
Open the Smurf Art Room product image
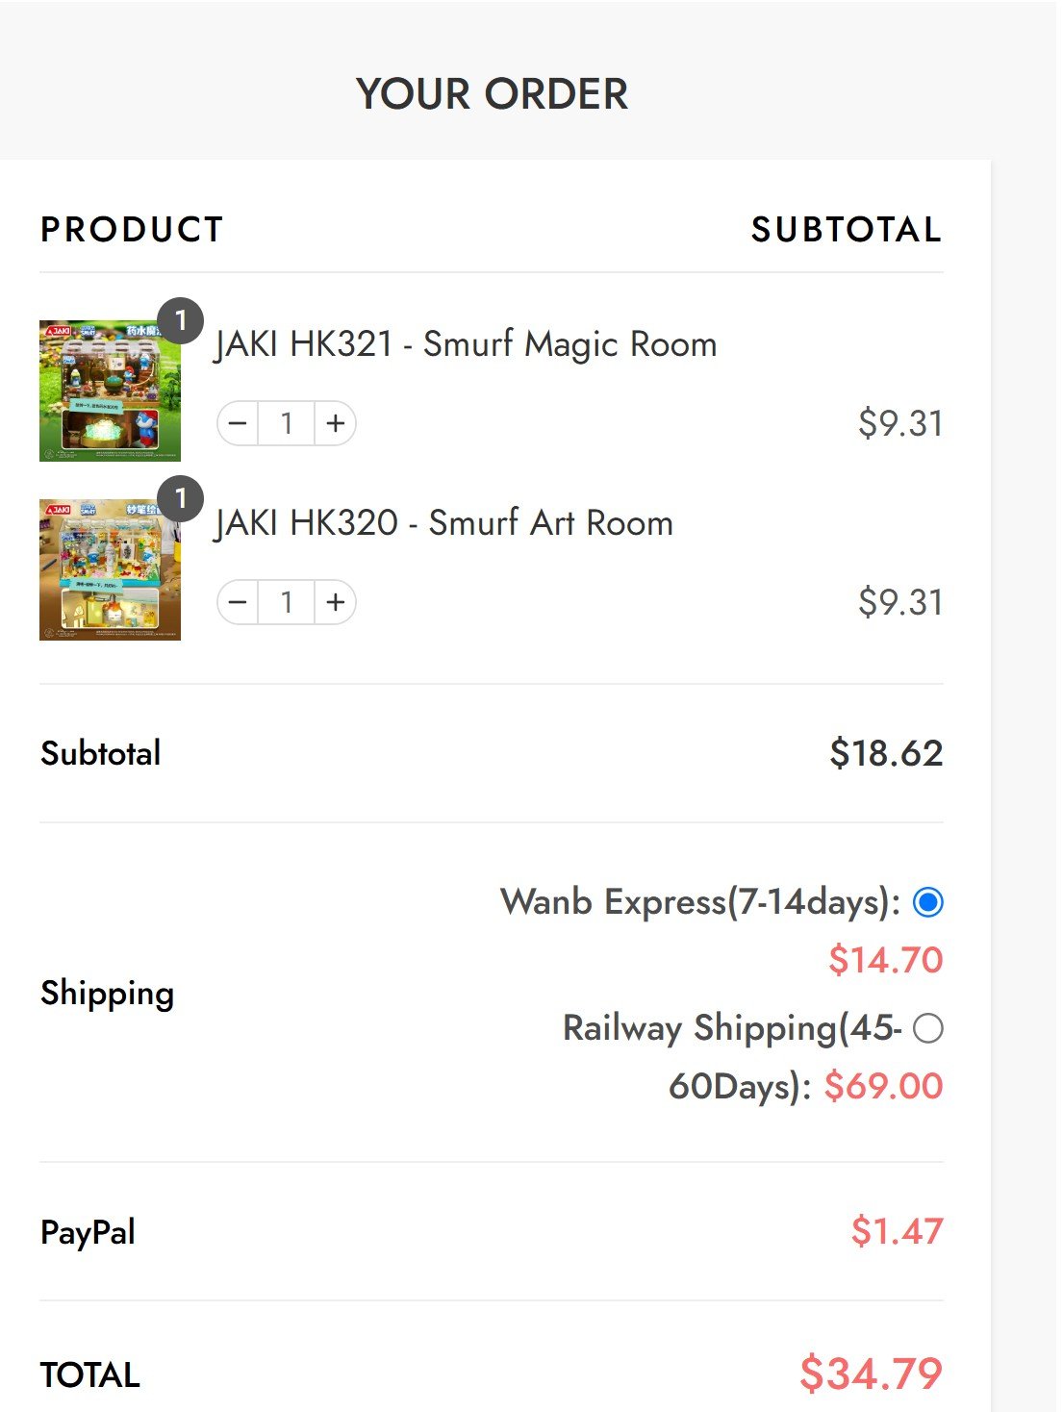point(110,569)
